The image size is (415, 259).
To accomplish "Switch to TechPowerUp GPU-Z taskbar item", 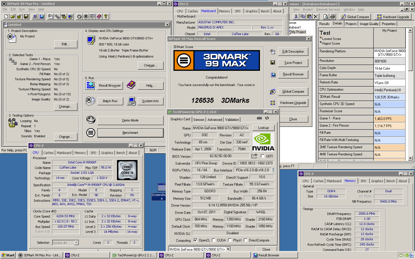I will point(134,255).
